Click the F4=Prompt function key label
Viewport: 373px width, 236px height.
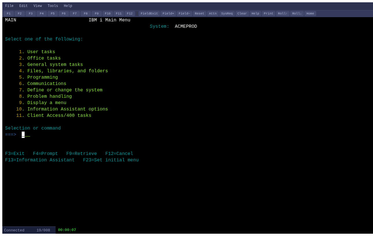pos(45,154)
